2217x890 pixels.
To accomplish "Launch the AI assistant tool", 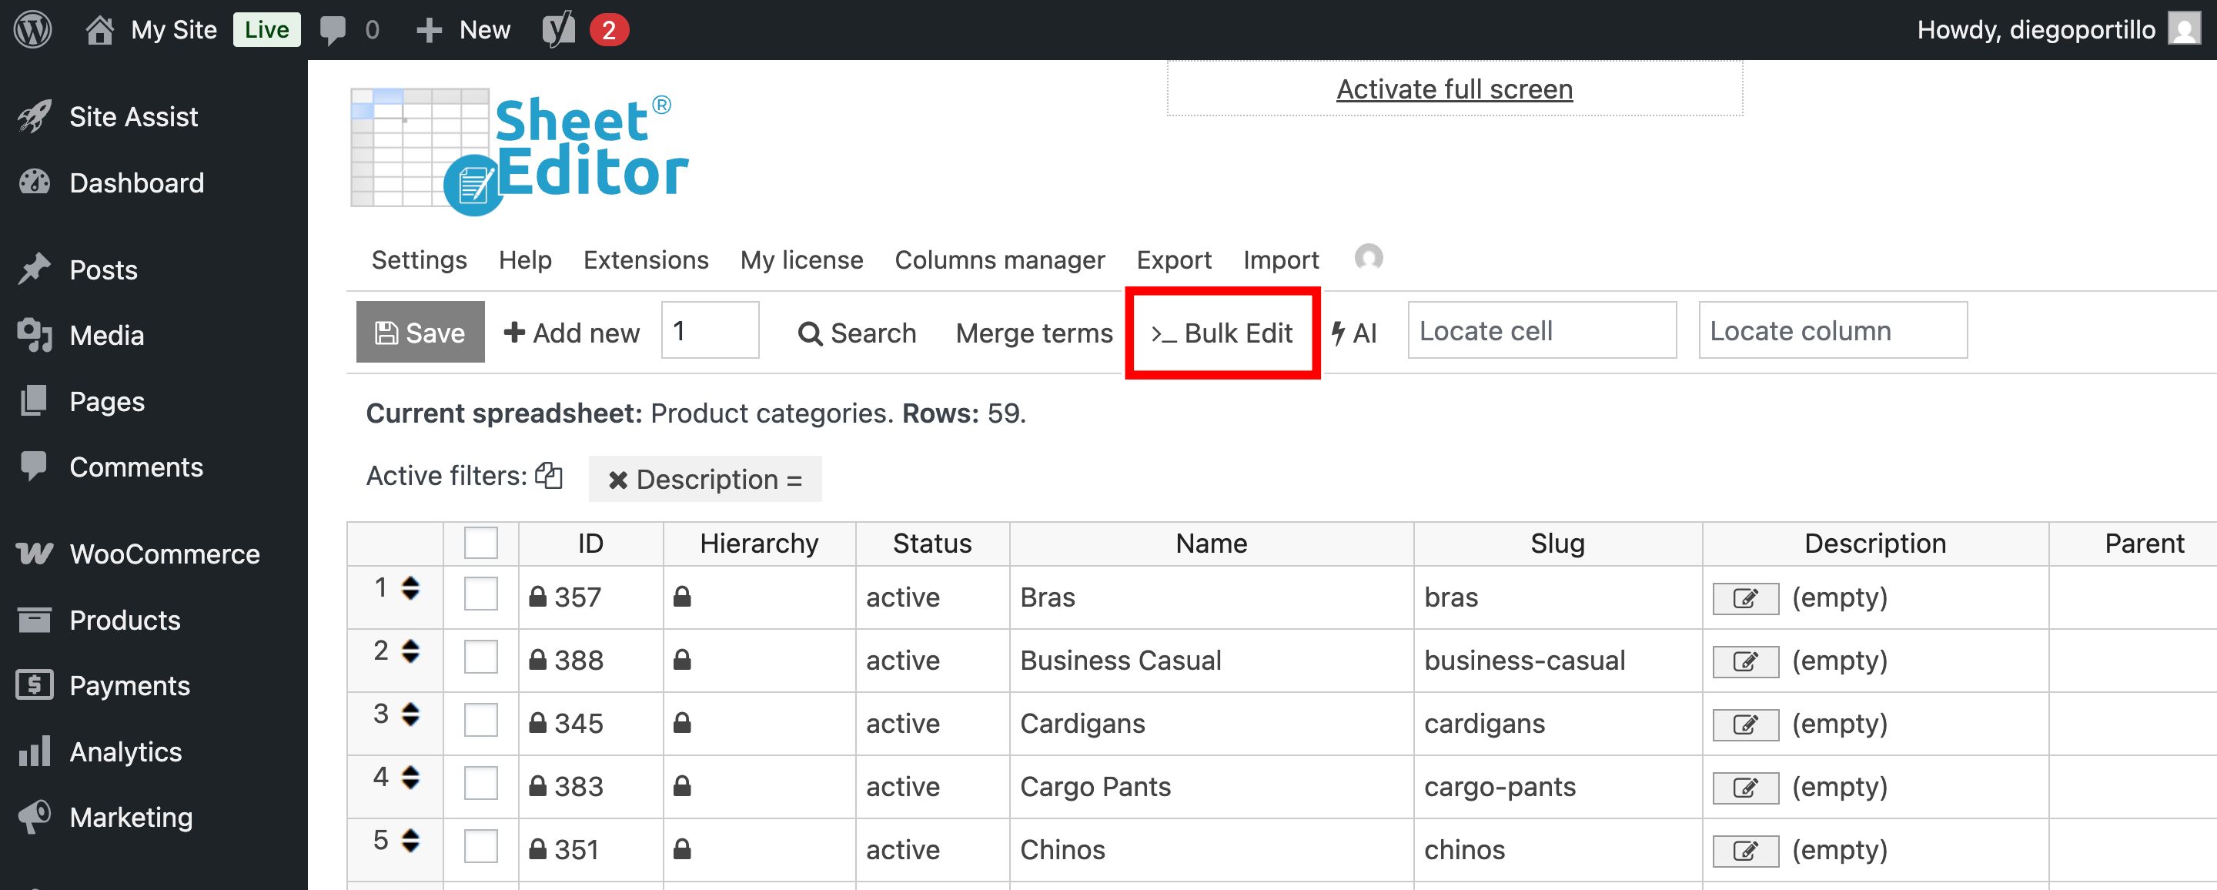I will click(x=1353, y=333).
